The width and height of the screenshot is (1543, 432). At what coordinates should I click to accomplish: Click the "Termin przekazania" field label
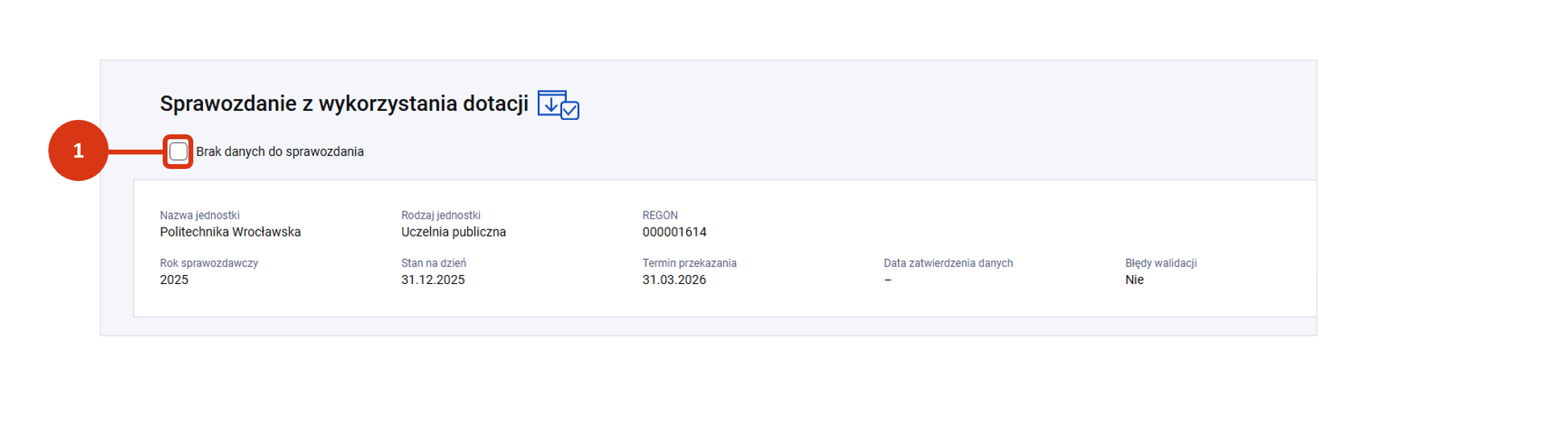pos(689,263)
